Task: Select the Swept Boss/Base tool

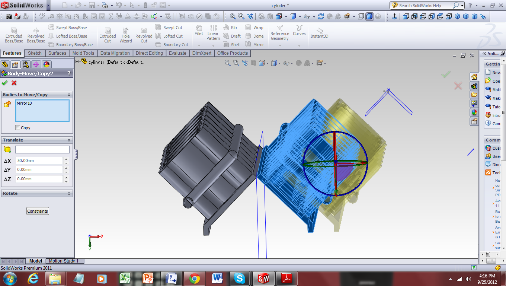Action: coord(68,28)
